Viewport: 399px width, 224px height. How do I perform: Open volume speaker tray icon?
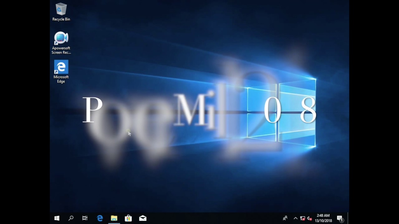point(310,218)
